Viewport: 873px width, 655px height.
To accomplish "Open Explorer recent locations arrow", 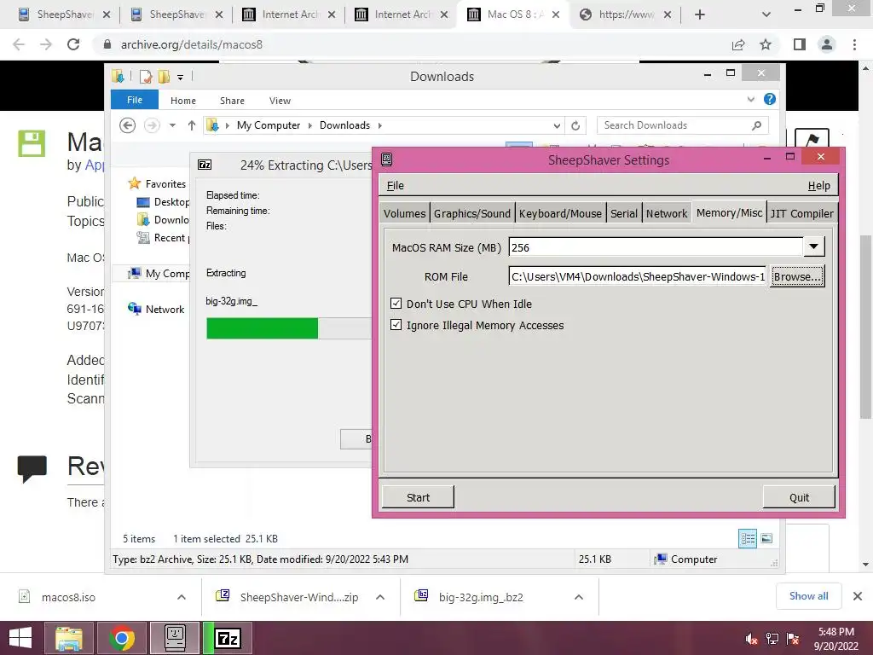I will (172, 125).
